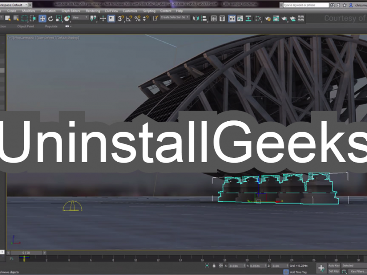Toggle Keyboard Shortcut Override
Image resolution: width=367 pixels, height=275 pixels.
click(111, 18)
